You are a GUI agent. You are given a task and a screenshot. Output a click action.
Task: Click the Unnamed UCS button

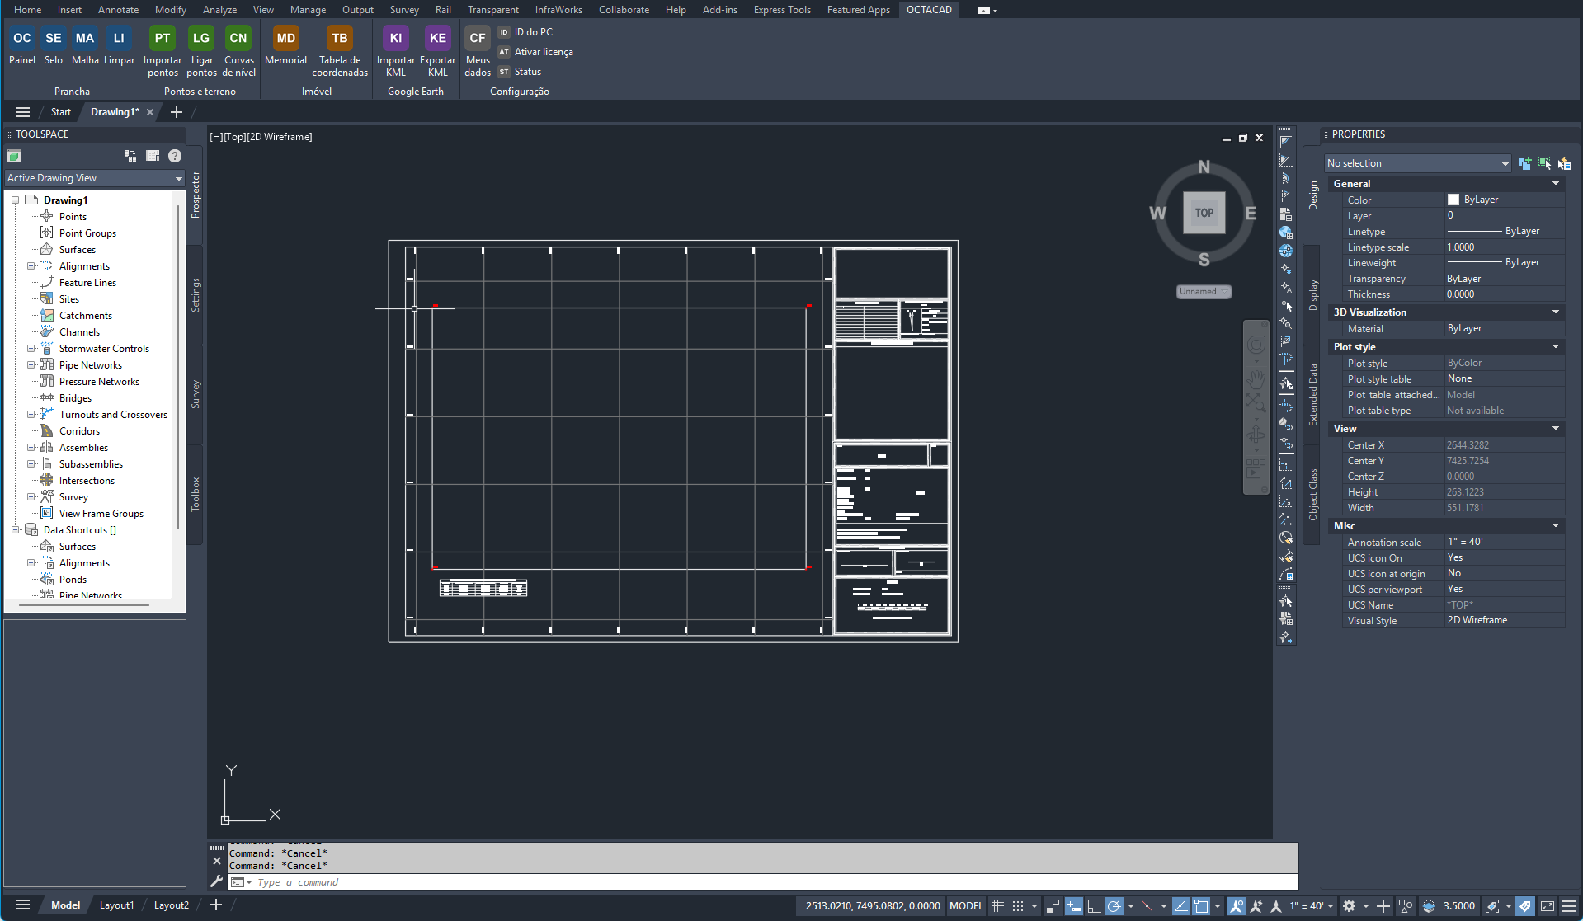pyautogui.click(x=1204, y=291)
